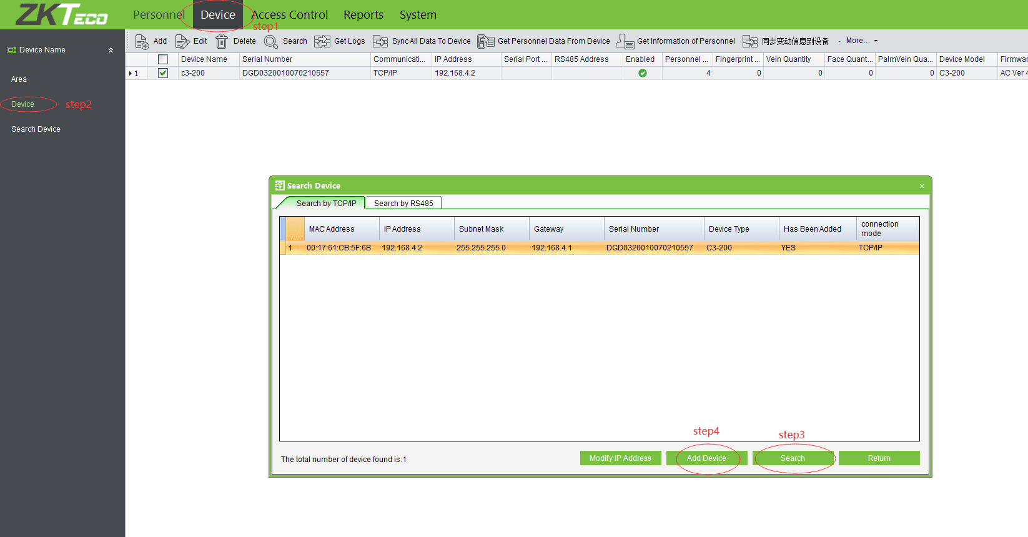1028x537 pixels.
Task: Collapse the Device Name sidebar section
Action: click(111, 50)
